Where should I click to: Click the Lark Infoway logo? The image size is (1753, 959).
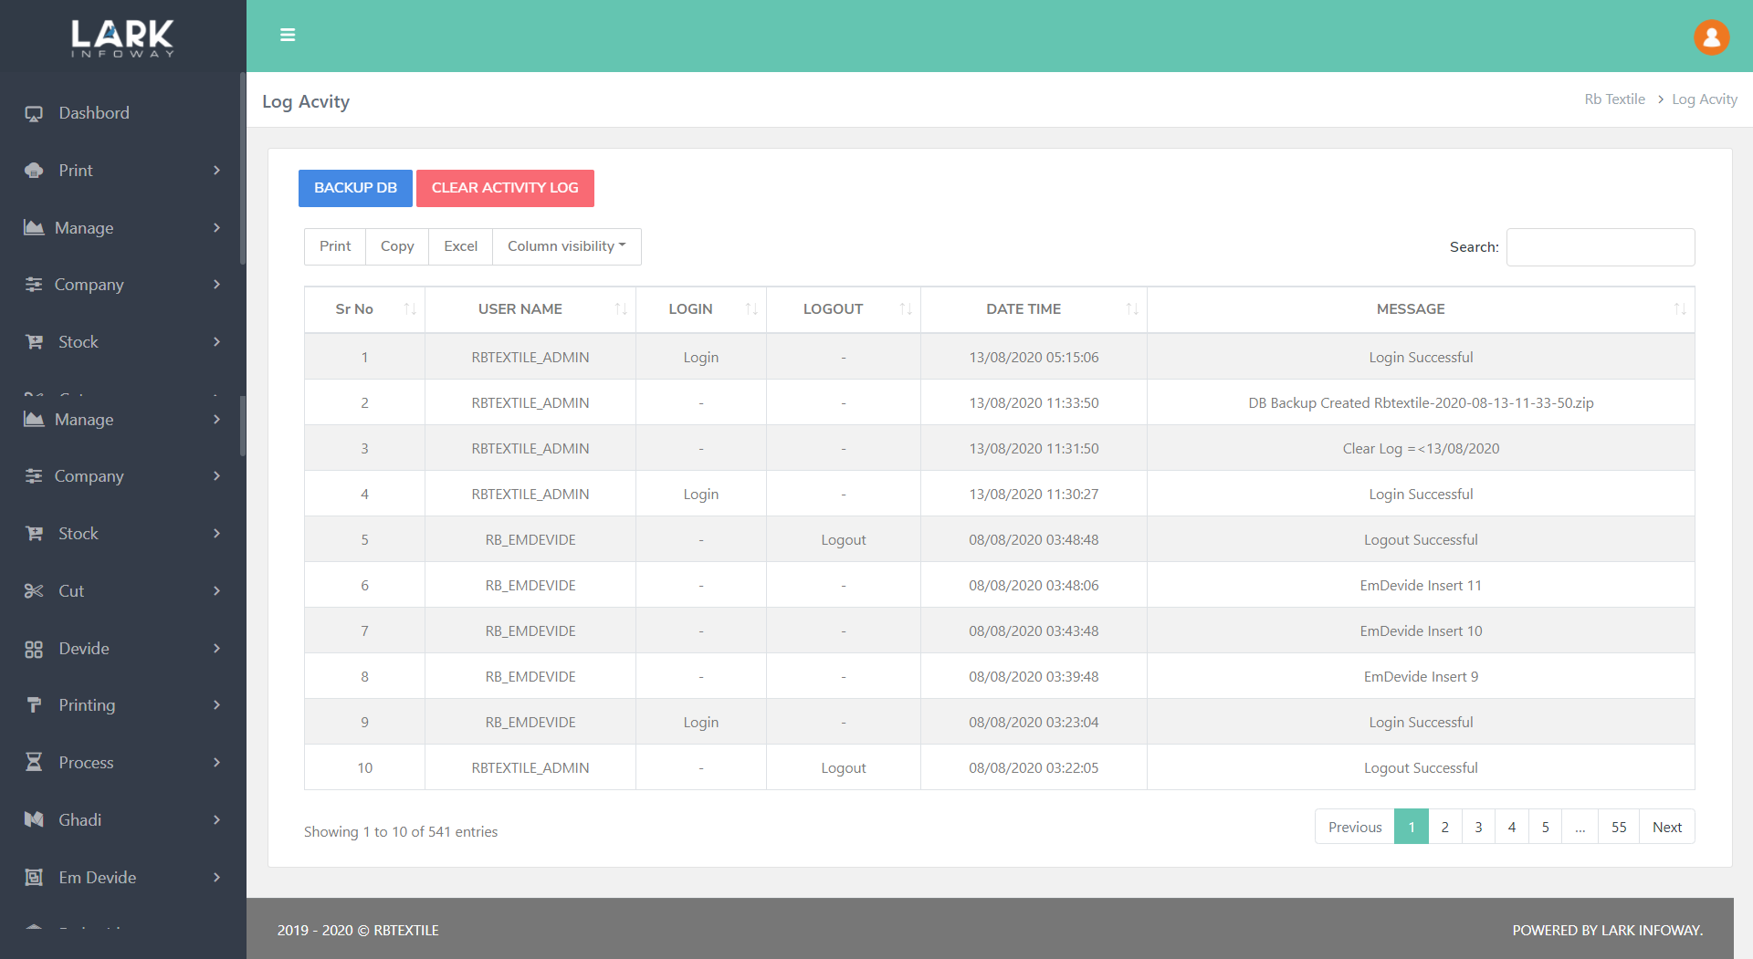123,38
